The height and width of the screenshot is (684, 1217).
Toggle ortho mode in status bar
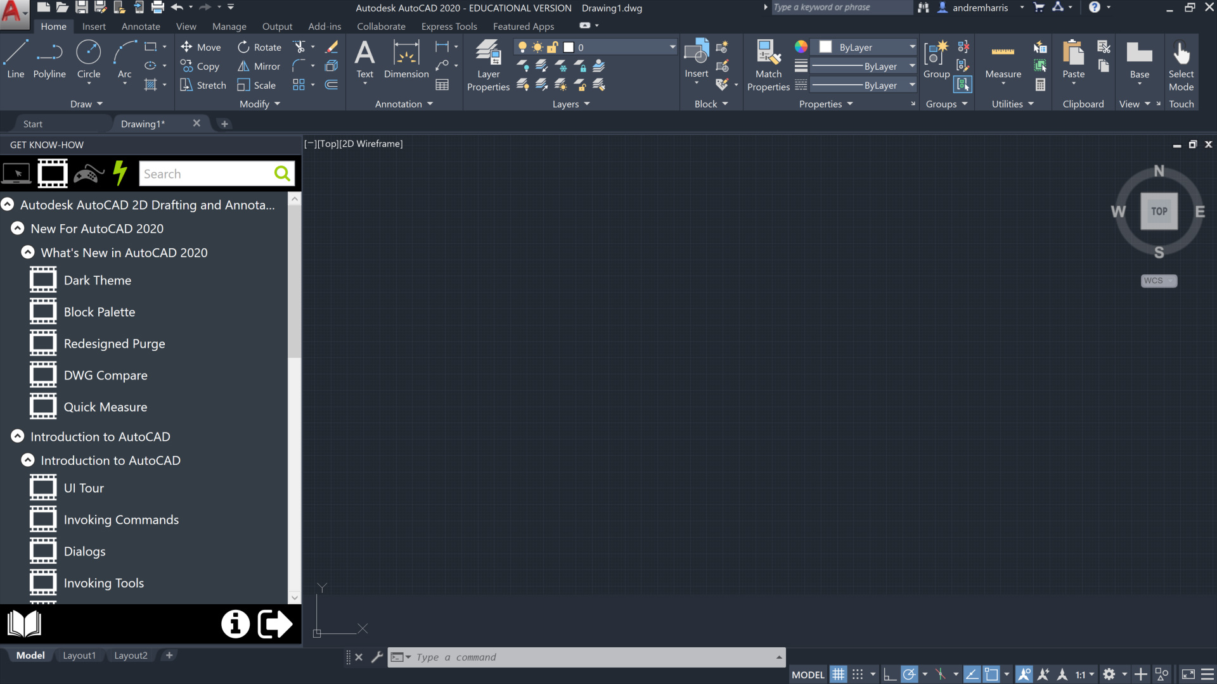pos(890,674)
